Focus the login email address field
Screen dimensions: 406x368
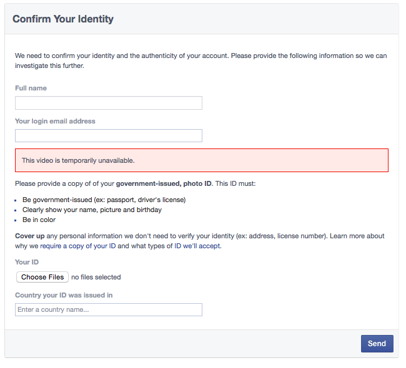coord(108,136)
